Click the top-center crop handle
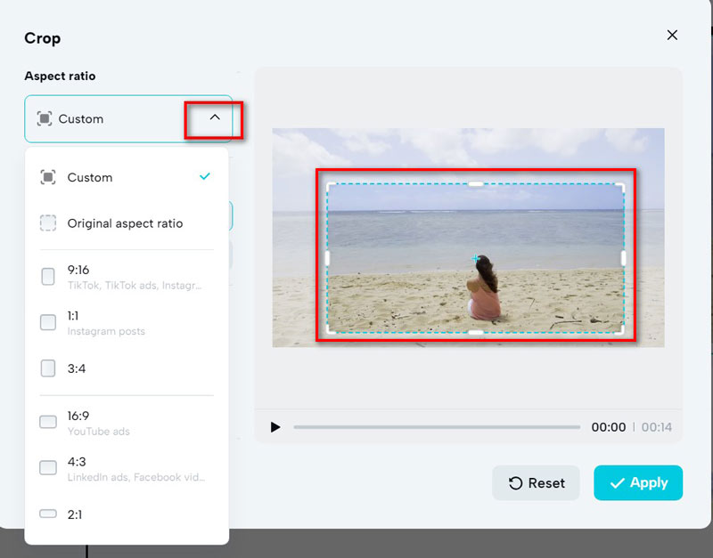The image size is (713, 558). [476, 184]
